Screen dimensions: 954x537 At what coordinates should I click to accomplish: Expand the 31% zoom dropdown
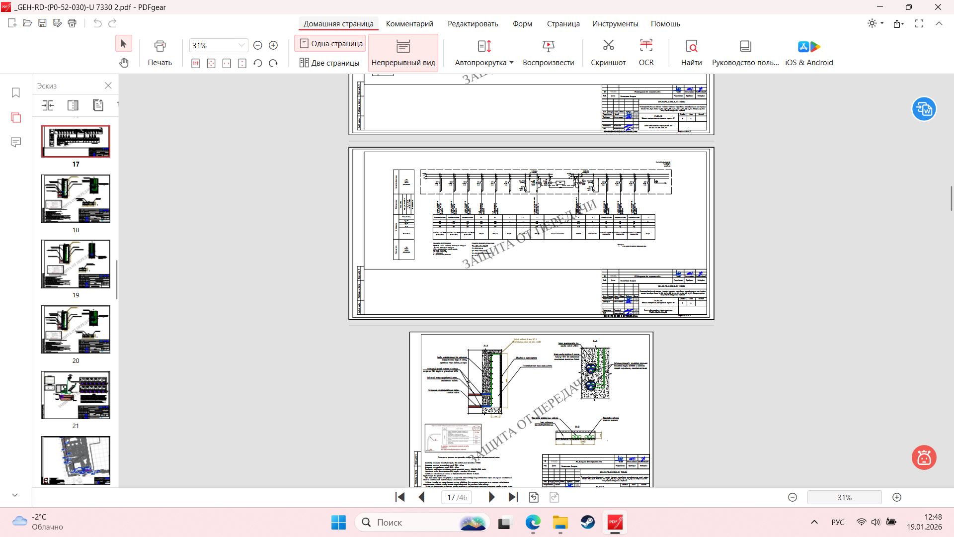[x=241, y=45]
